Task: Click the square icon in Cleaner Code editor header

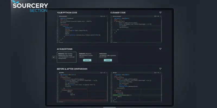Action: tap(155, 16)
